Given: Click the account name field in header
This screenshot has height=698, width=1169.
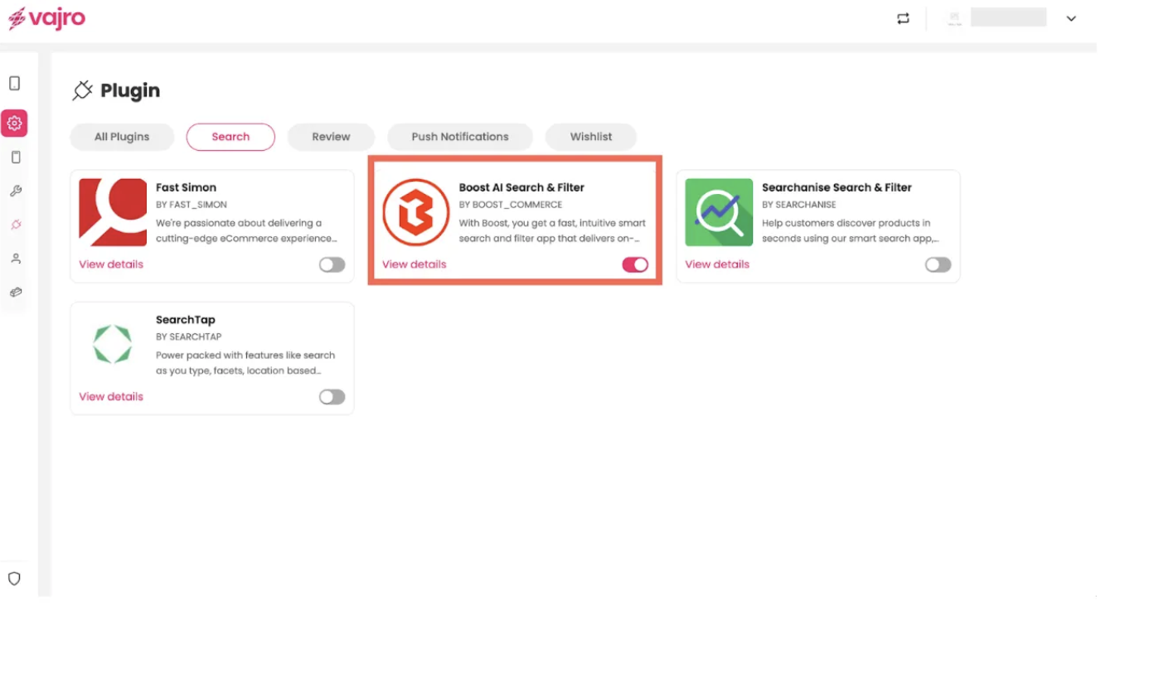Looking at the screenshot, I should pos(1008,17).
